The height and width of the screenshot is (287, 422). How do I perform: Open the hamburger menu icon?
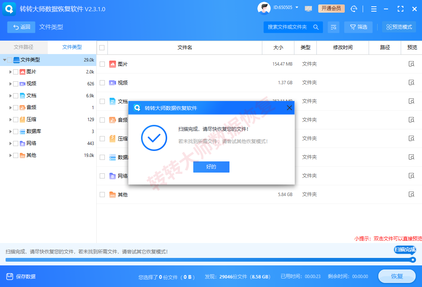pos(374,9)
